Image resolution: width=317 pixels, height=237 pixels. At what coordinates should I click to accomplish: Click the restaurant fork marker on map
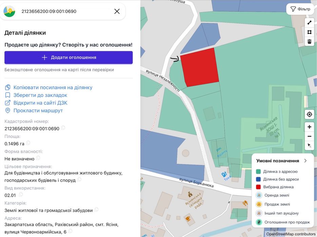coord(245,203)
